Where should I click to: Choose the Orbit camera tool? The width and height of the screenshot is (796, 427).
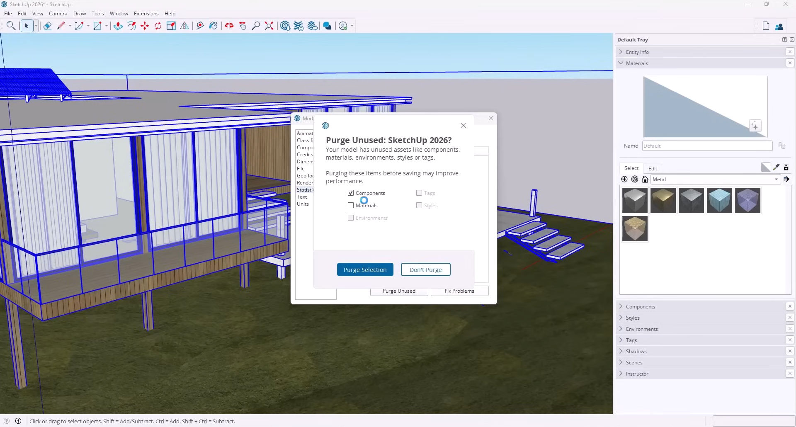[229, 26]
